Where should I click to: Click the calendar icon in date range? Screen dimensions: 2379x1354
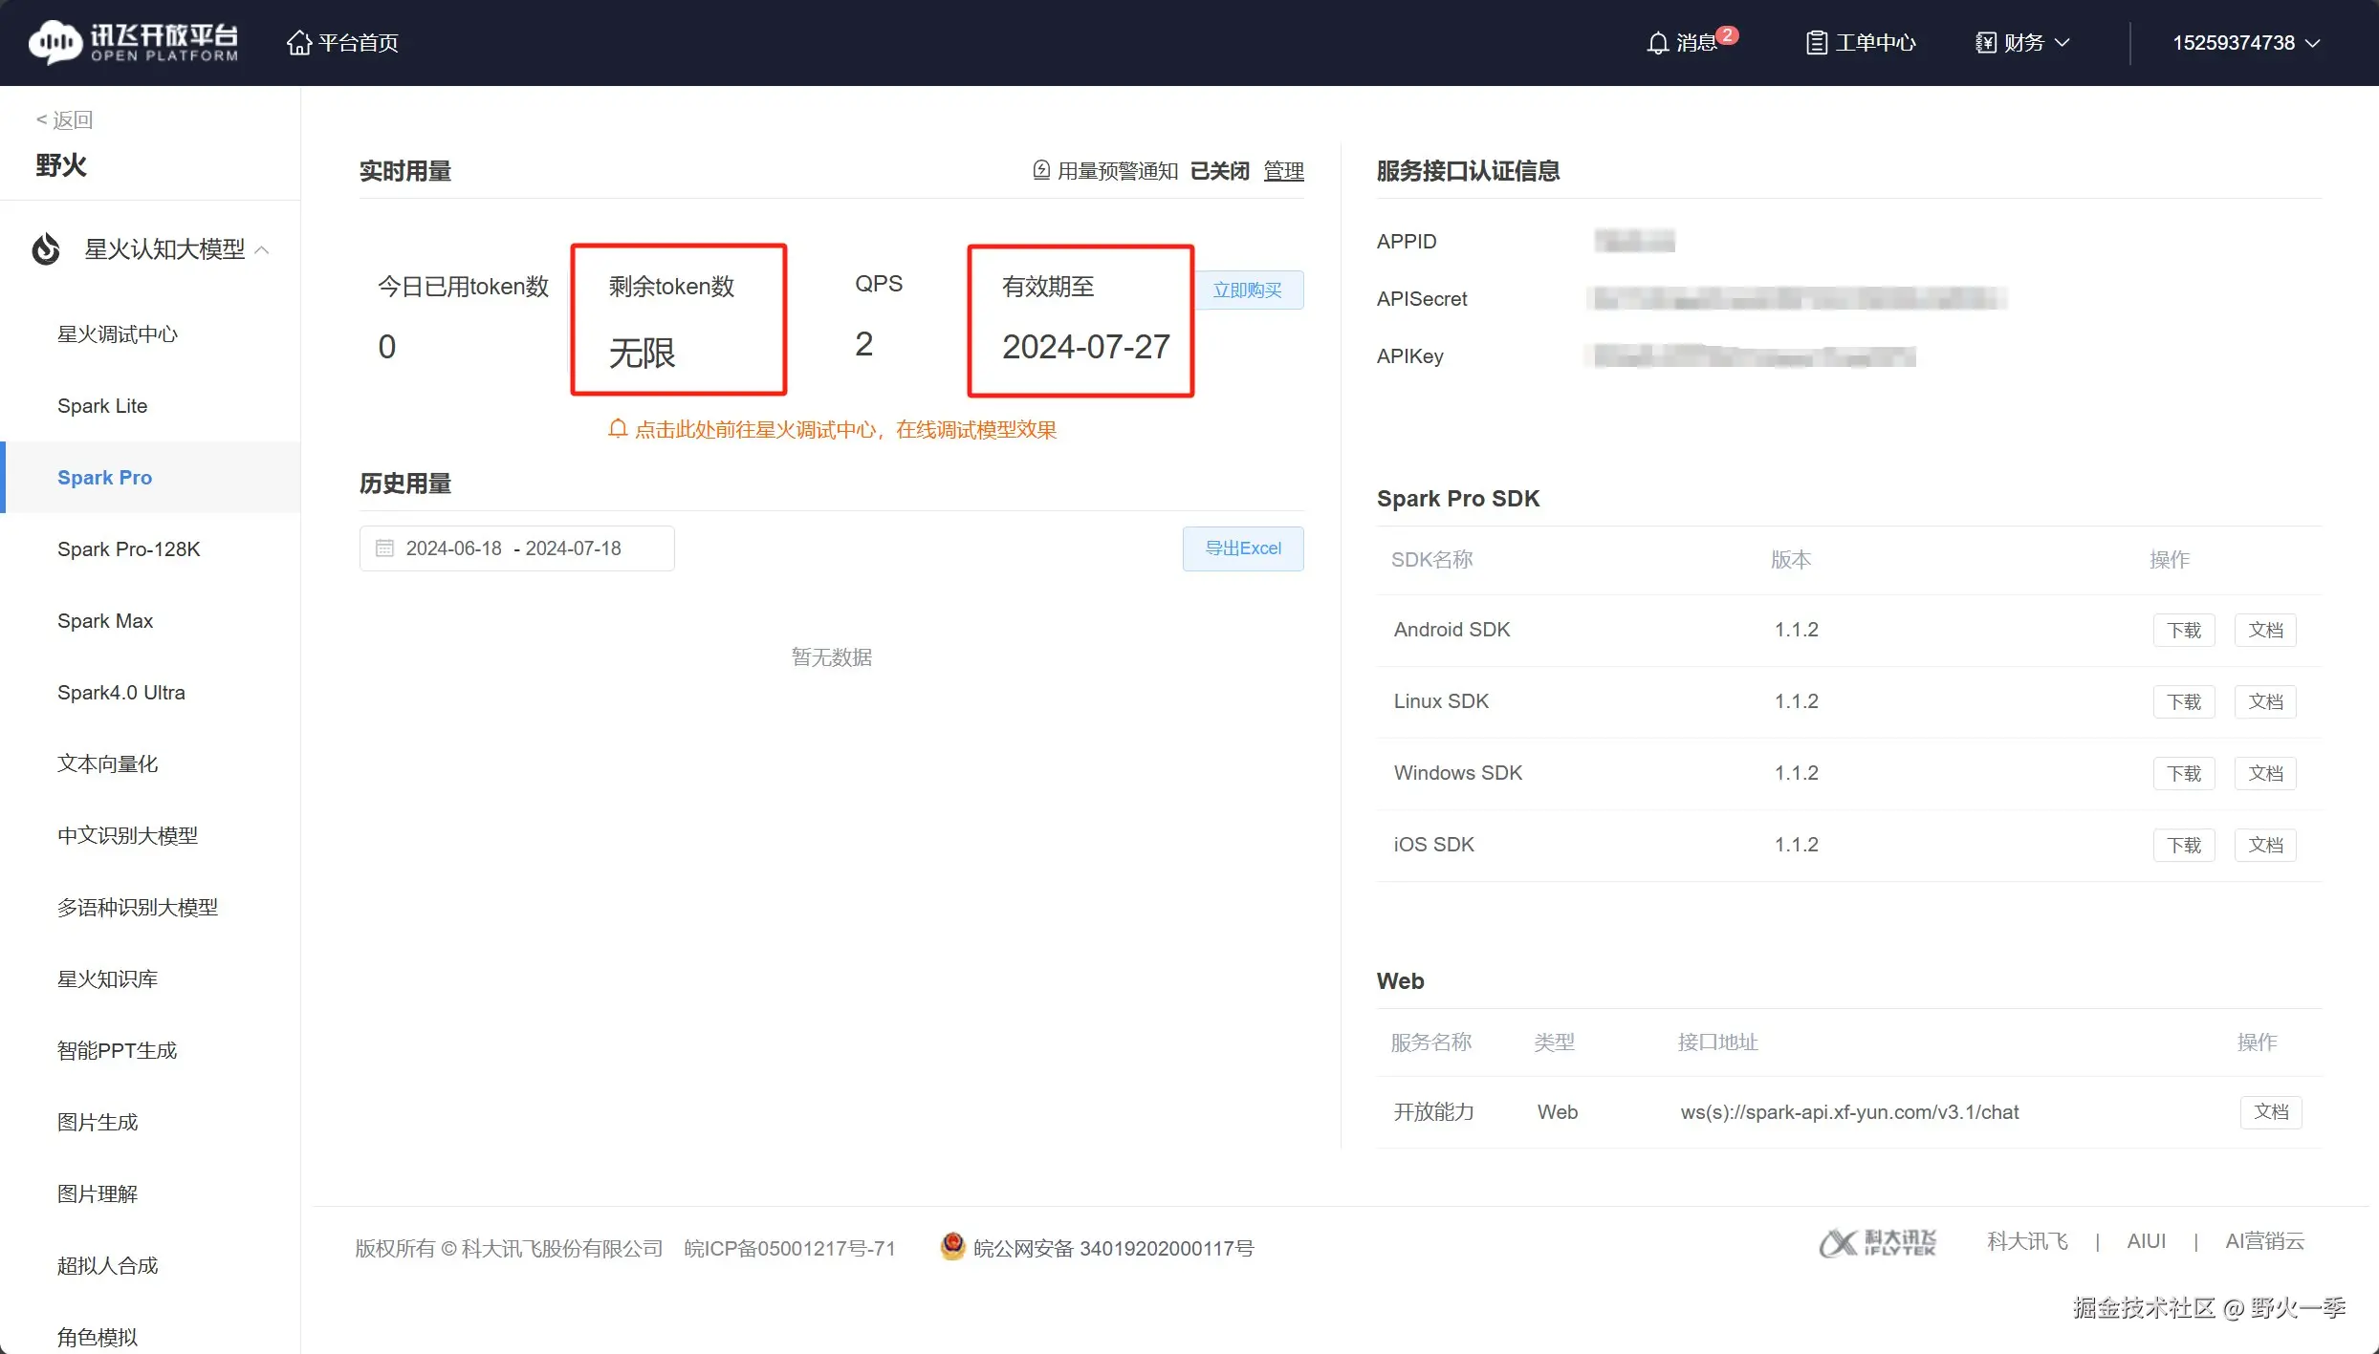point(384,548)
